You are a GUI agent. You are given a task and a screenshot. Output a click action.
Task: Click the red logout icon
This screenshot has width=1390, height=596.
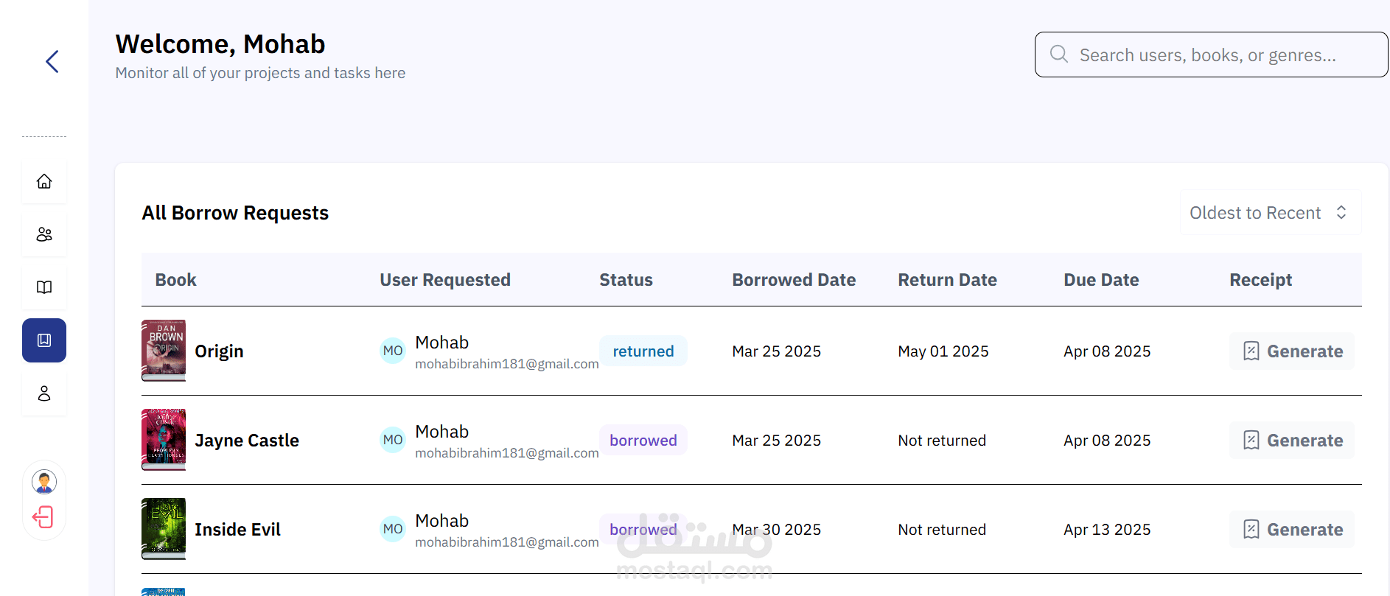[43, 517]
